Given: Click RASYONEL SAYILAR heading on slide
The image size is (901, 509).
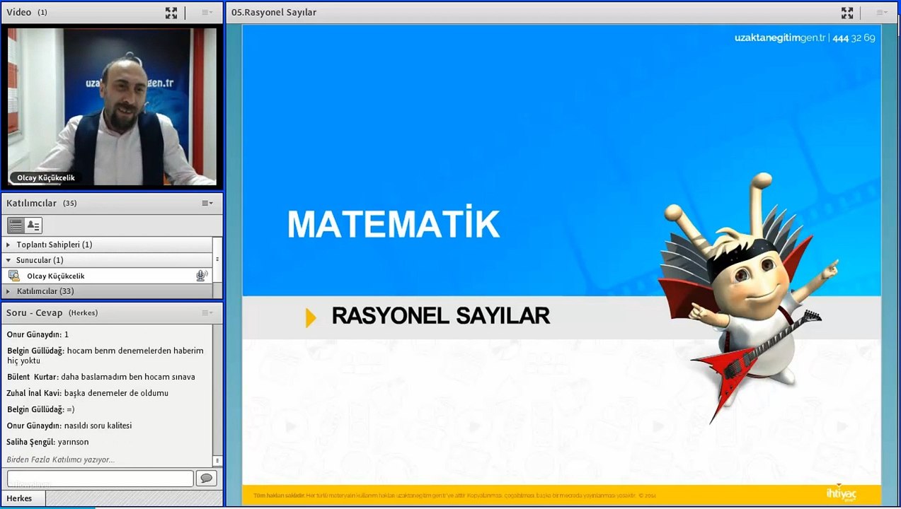Looking at the screenshot, I should [x=441, y=316].
